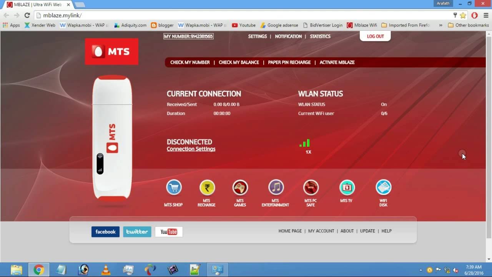Click the Chrome icon in the taskbar
The height and width of the screenshot is (277, 492).
coord(38,270)
